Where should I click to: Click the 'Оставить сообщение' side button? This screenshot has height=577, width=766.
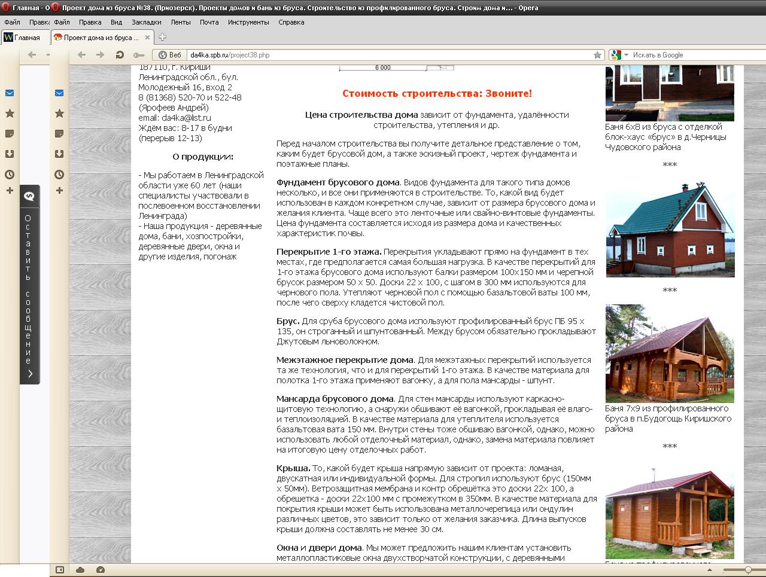29,284
